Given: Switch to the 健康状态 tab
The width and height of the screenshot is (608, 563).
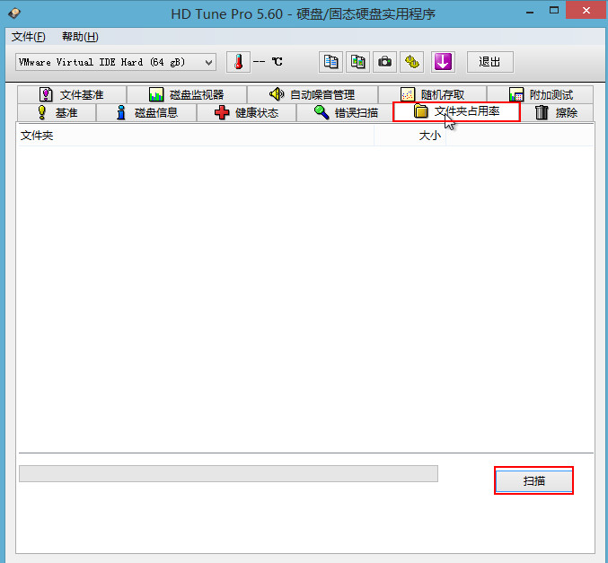Looking at the screenshot, I should (x=246, y=113).
